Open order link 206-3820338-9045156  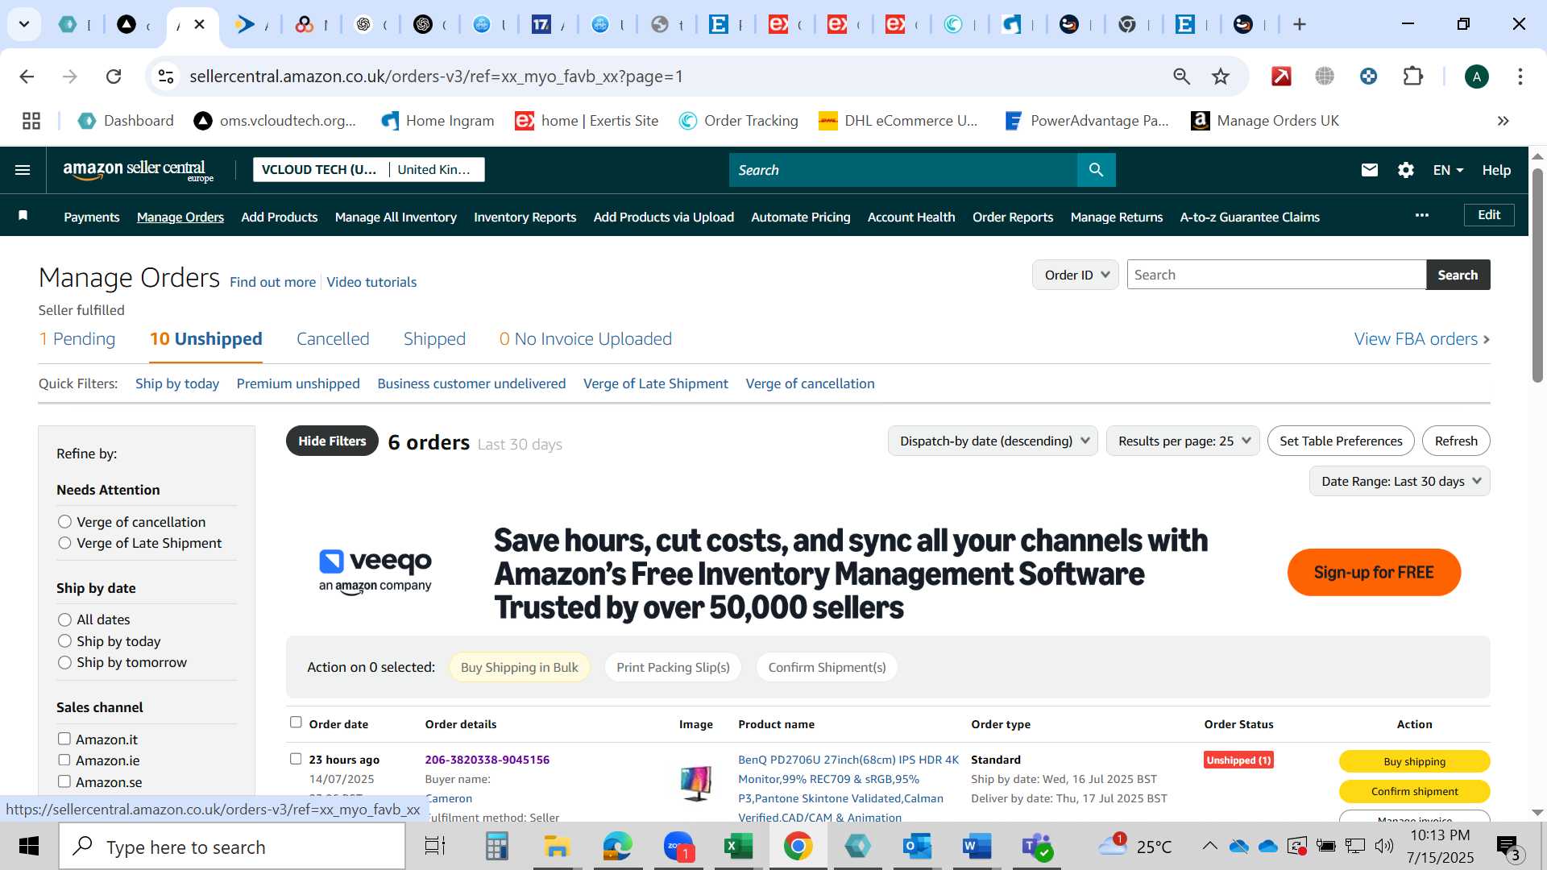point(487,760)
